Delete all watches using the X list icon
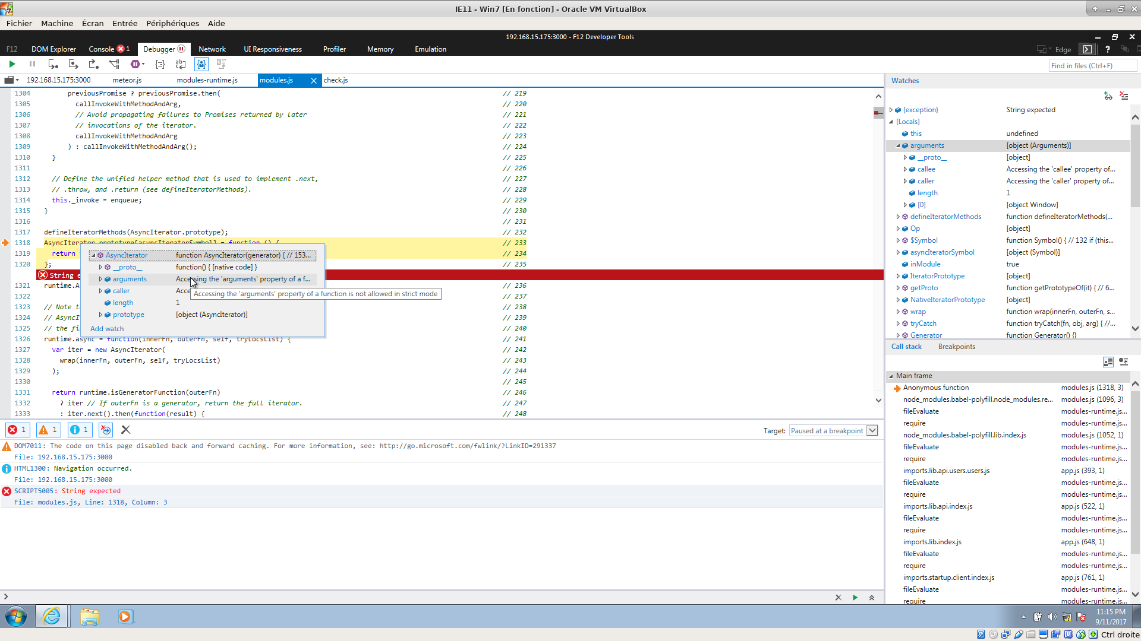This screenshot has height=641, width=1141. pos(1124,96)
